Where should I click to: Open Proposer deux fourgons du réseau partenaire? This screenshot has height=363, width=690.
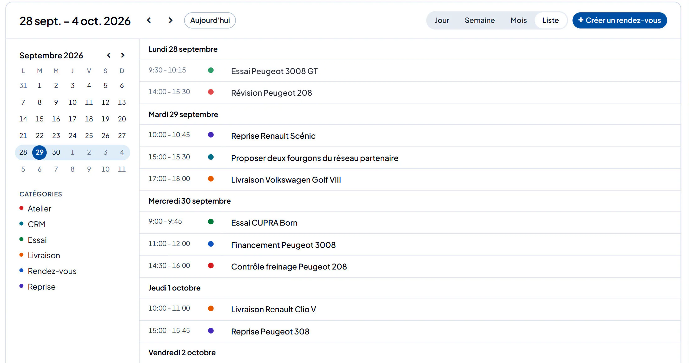pyautogui.click(x=410, y=158)
